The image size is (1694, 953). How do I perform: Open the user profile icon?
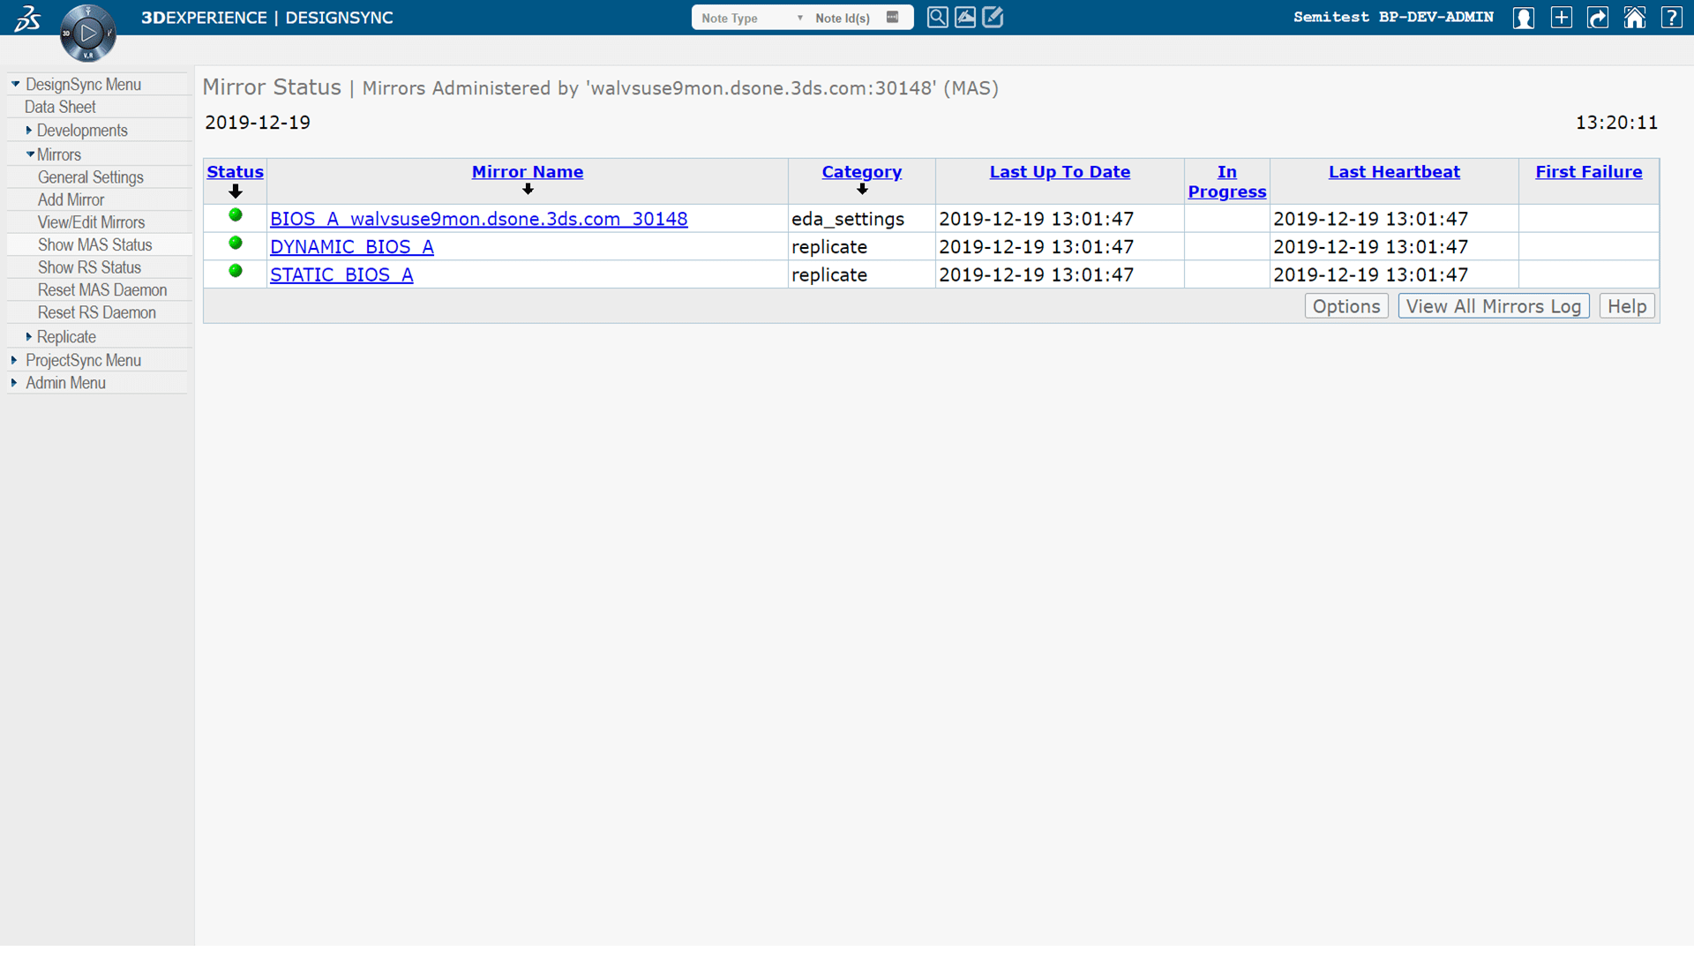point(1523,18)
